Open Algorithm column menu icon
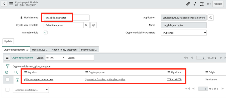226x100 pixels. (169, 72)
